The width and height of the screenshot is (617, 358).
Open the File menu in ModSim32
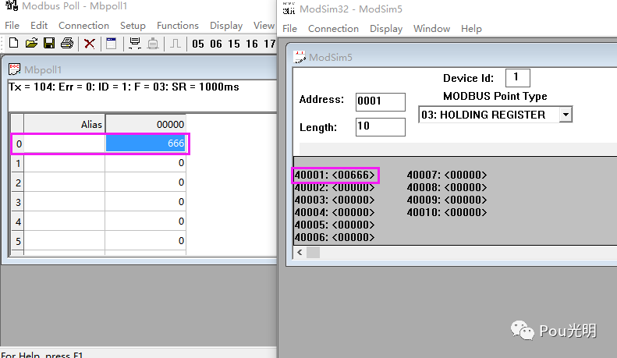[x=289, y=29]
